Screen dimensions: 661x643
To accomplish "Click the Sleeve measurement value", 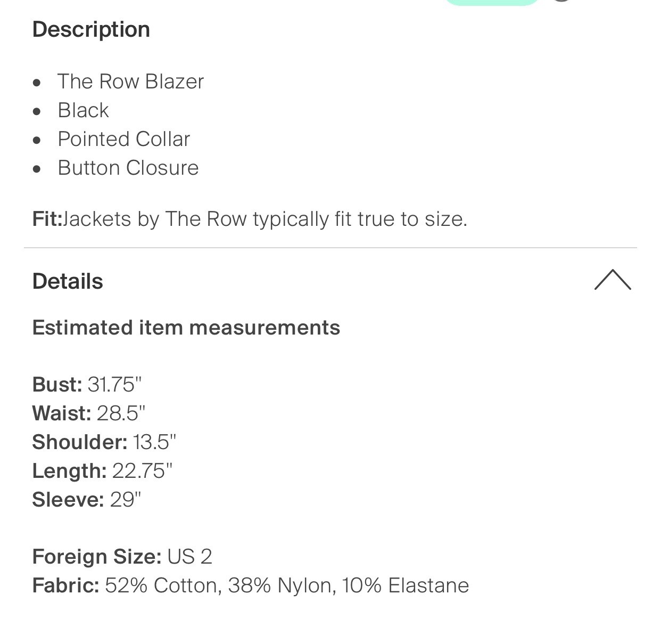I will tap(125, 499).
